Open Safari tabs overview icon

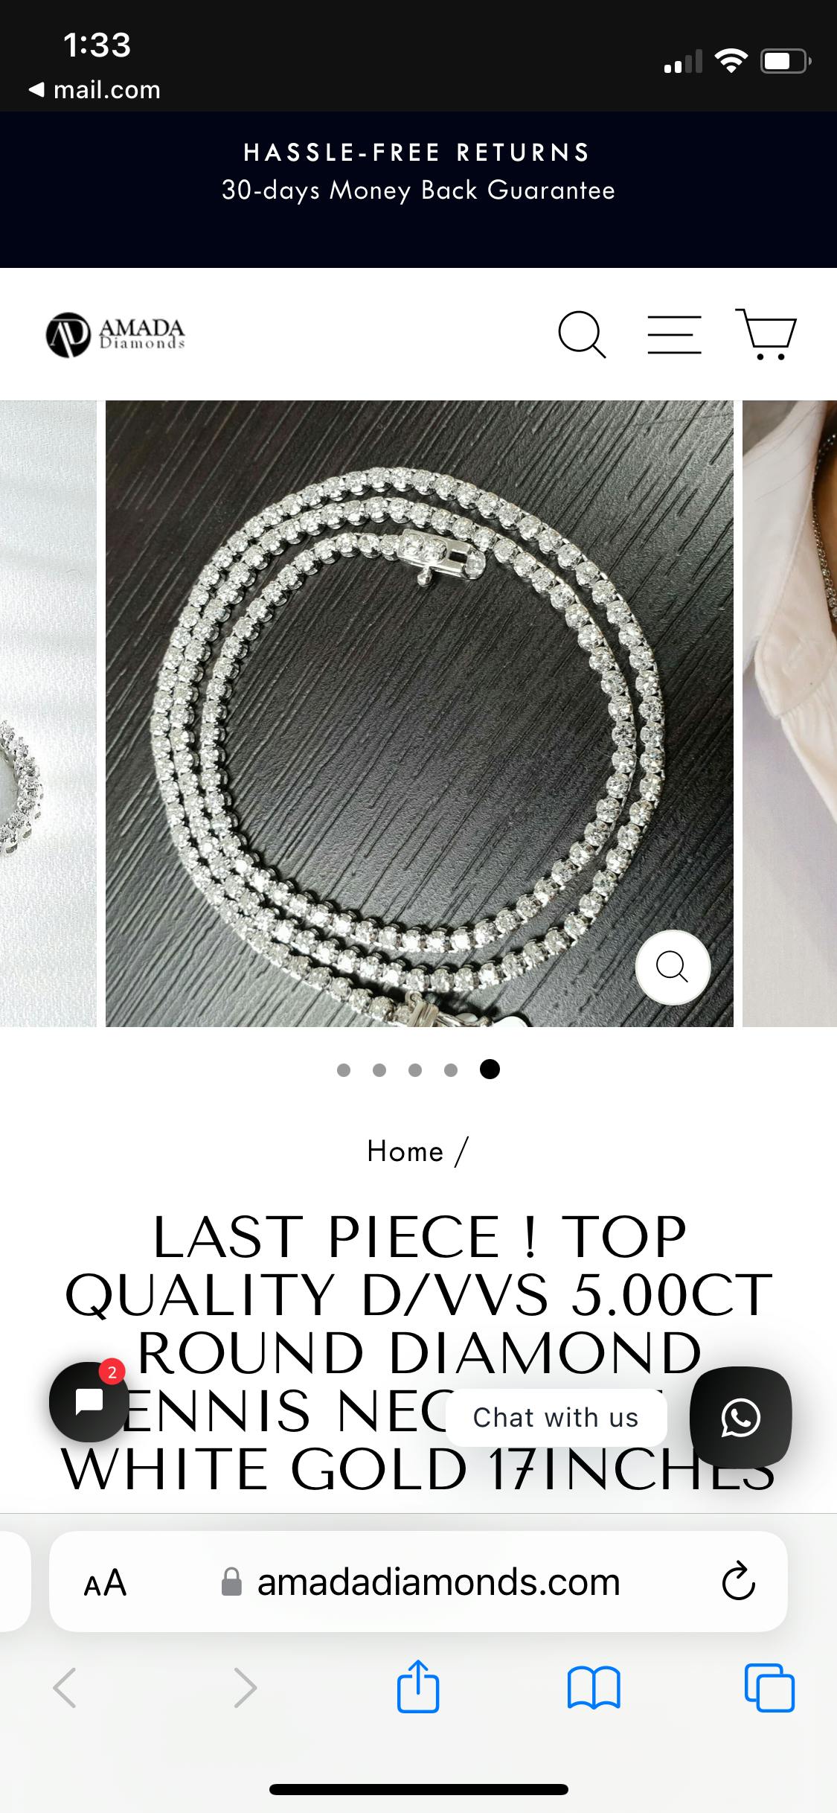(x=769, y=1687)
